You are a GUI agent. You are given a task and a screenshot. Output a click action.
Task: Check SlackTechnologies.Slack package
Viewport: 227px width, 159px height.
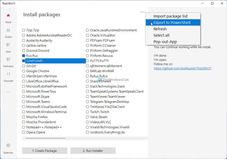pyautogui.click(x=87, y=86)
